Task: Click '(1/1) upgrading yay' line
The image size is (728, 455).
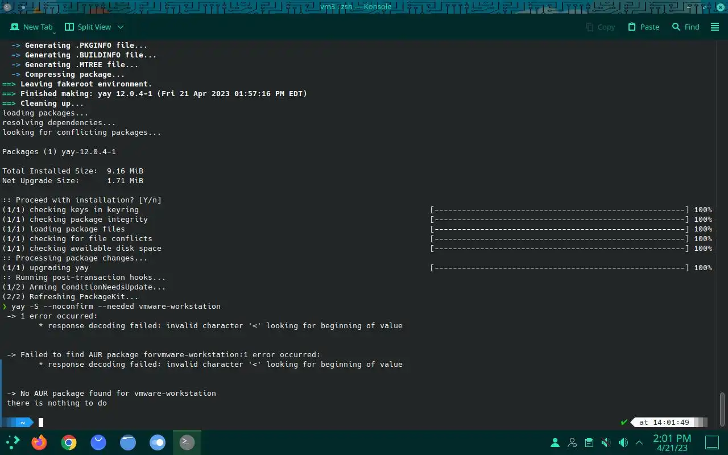Action: 45,268
